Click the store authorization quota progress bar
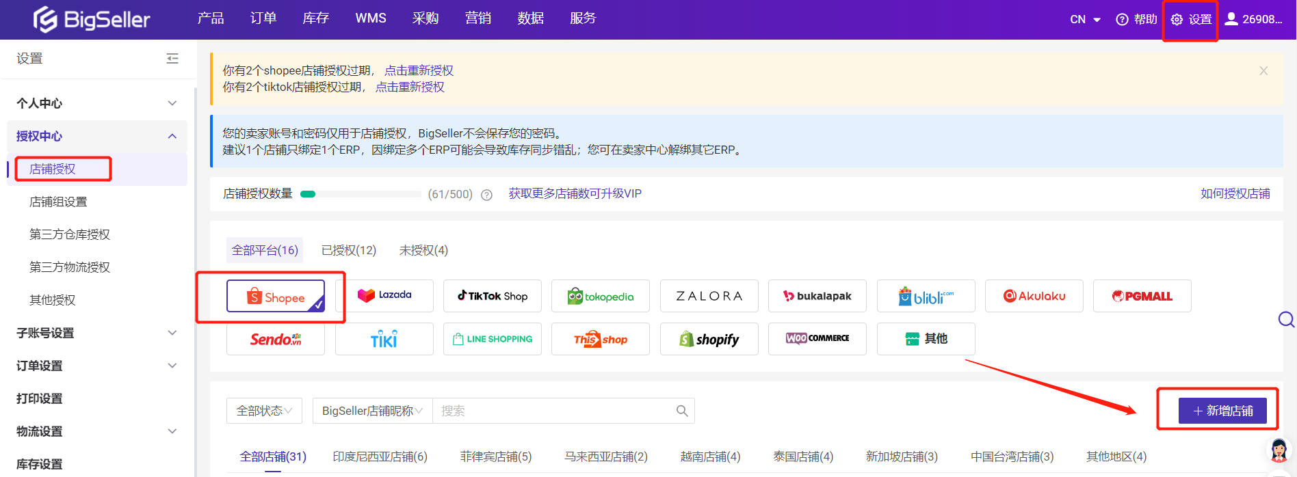This screenshot has height=477, width=1297. coord(361,194)
